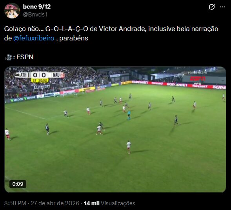Screen dimensions: 231x210
Task: Open the 8:58 PM timestamp link
Action: click(x=15, y=203)
